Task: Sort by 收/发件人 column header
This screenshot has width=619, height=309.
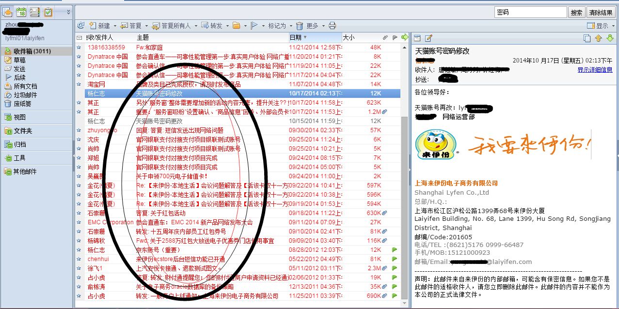Action: coord(100,37)
